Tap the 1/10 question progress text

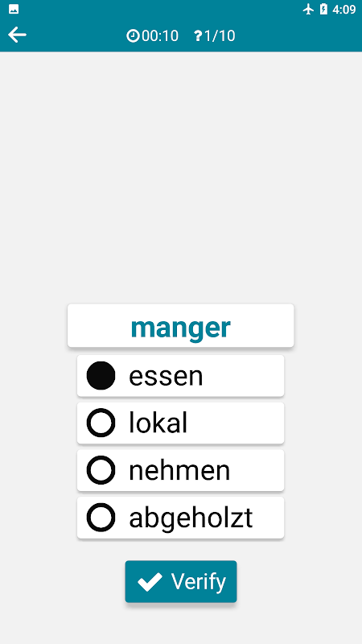[220, 36]
